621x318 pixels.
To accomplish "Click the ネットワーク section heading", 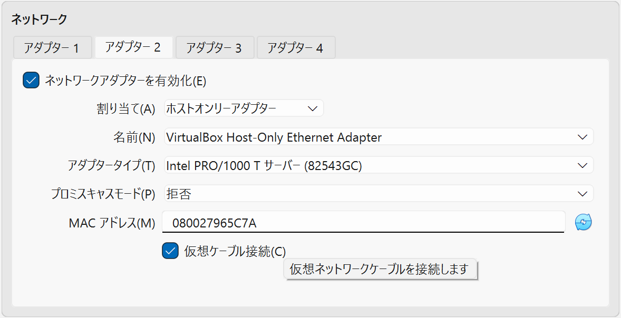I will (x=39, y=19).
